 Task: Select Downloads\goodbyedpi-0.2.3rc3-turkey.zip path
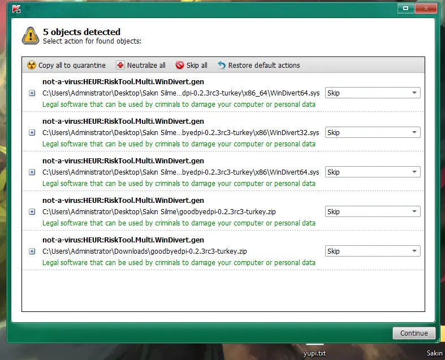pyautogui.click(x=144, y=251)
